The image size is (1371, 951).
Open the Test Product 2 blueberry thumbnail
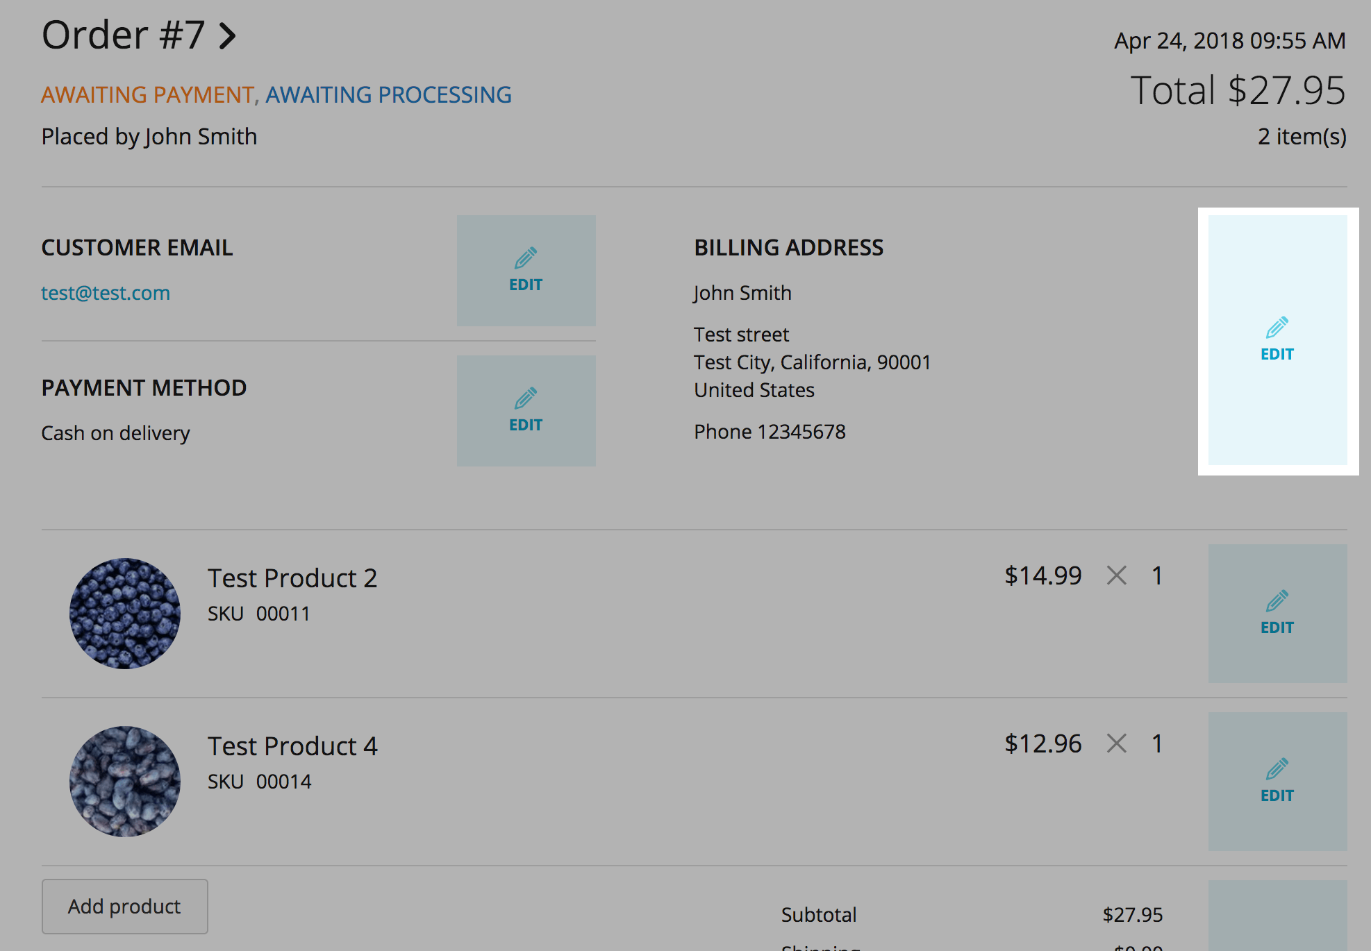click(x=125, y=613)
